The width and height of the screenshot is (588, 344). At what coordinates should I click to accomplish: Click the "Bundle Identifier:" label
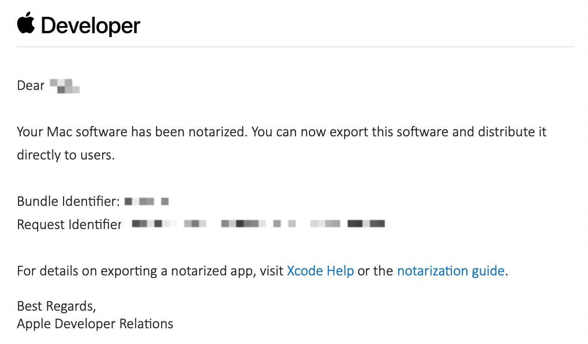pos(68,201)
